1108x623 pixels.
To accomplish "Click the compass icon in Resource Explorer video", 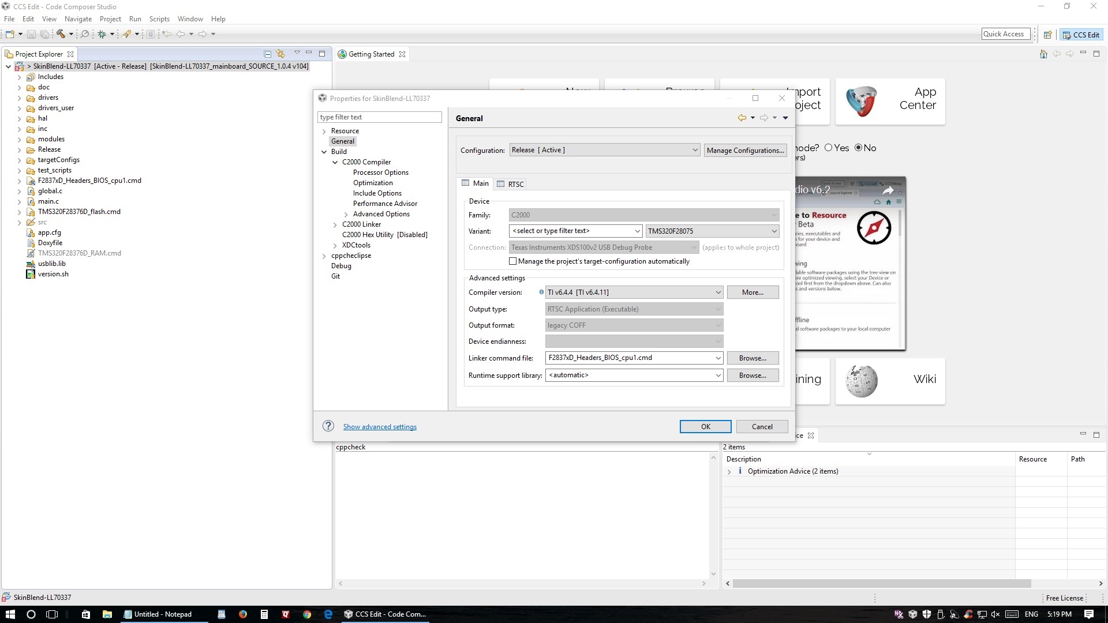I will click(x=874, y=228).
